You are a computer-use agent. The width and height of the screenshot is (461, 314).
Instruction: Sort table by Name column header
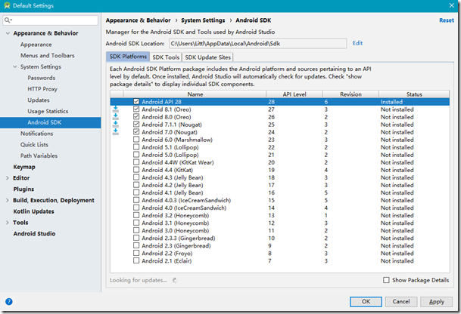(195, 94)
